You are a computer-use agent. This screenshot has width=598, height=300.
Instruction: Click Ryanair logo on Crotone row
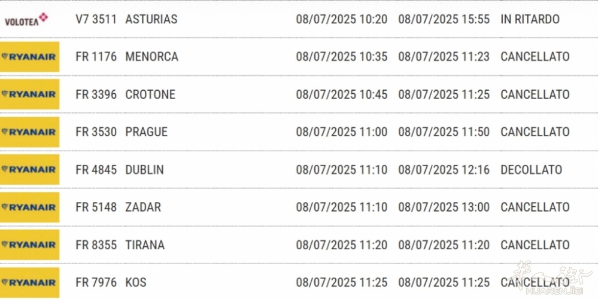coord(29,94)
